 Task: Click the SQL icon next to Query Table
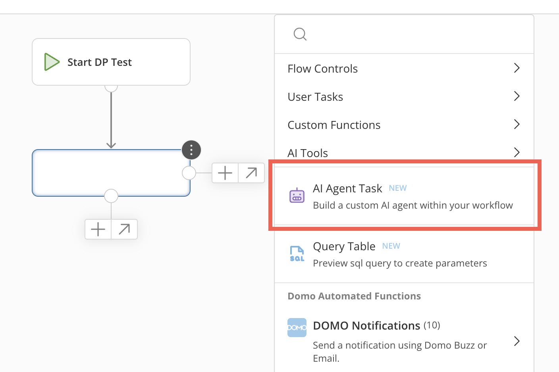tap(297, 253)
